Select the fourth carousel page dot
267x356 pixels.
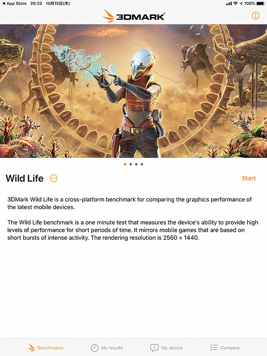(x=142, y=164)
